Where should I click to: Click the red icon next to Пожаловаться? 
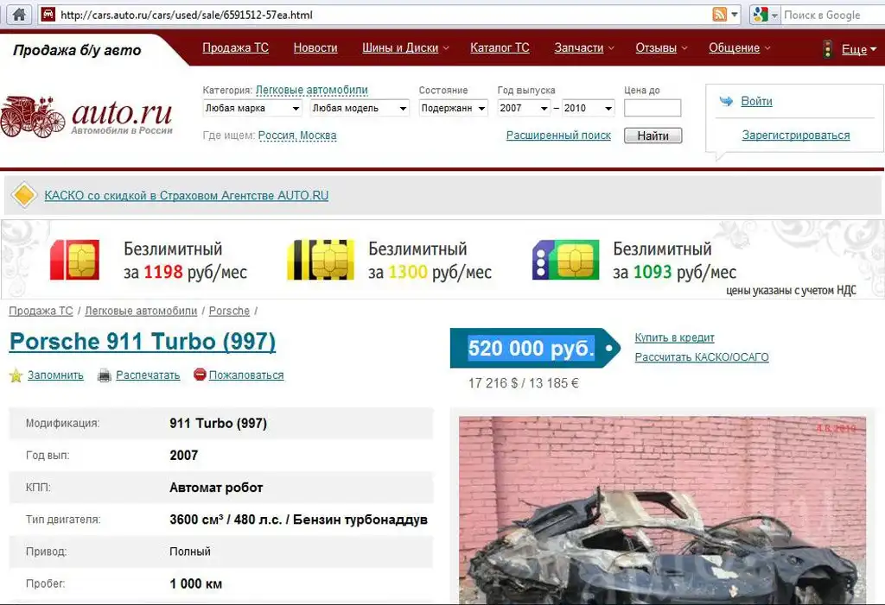click(200, 375)
